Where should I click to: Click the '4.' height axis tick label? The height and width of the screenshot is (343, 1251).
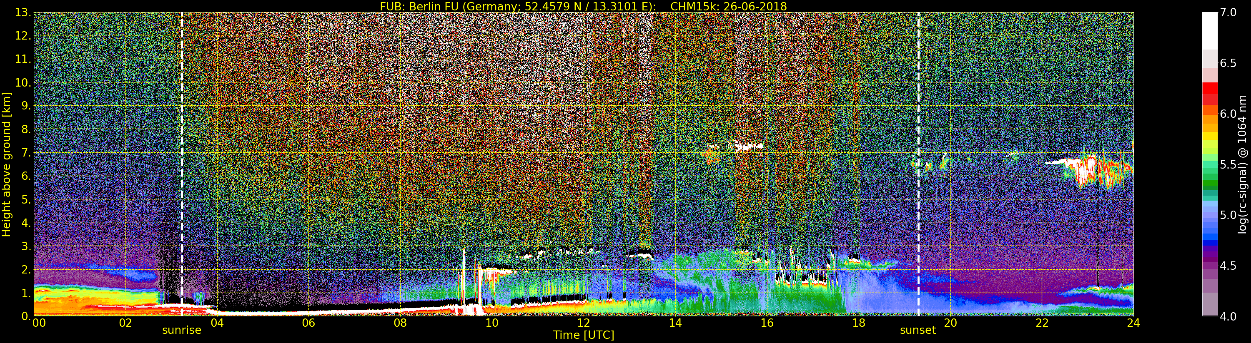26,223
